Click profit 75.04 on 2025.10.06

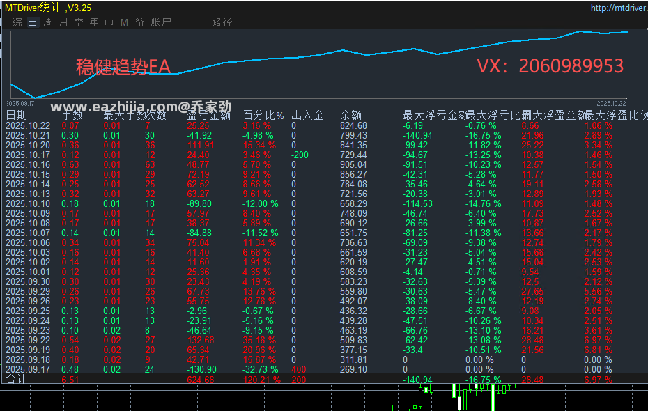click(x=198, y=242)
